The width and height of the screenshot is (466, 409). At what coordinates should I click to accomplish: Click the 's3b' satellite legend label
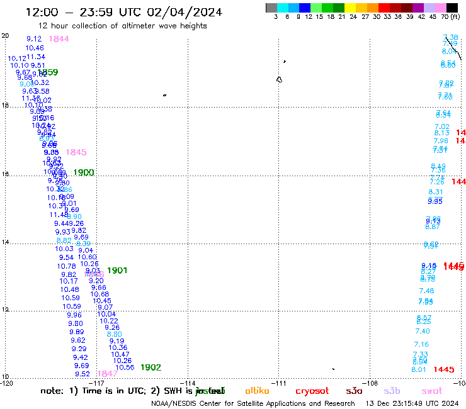[x=392, y=391]
